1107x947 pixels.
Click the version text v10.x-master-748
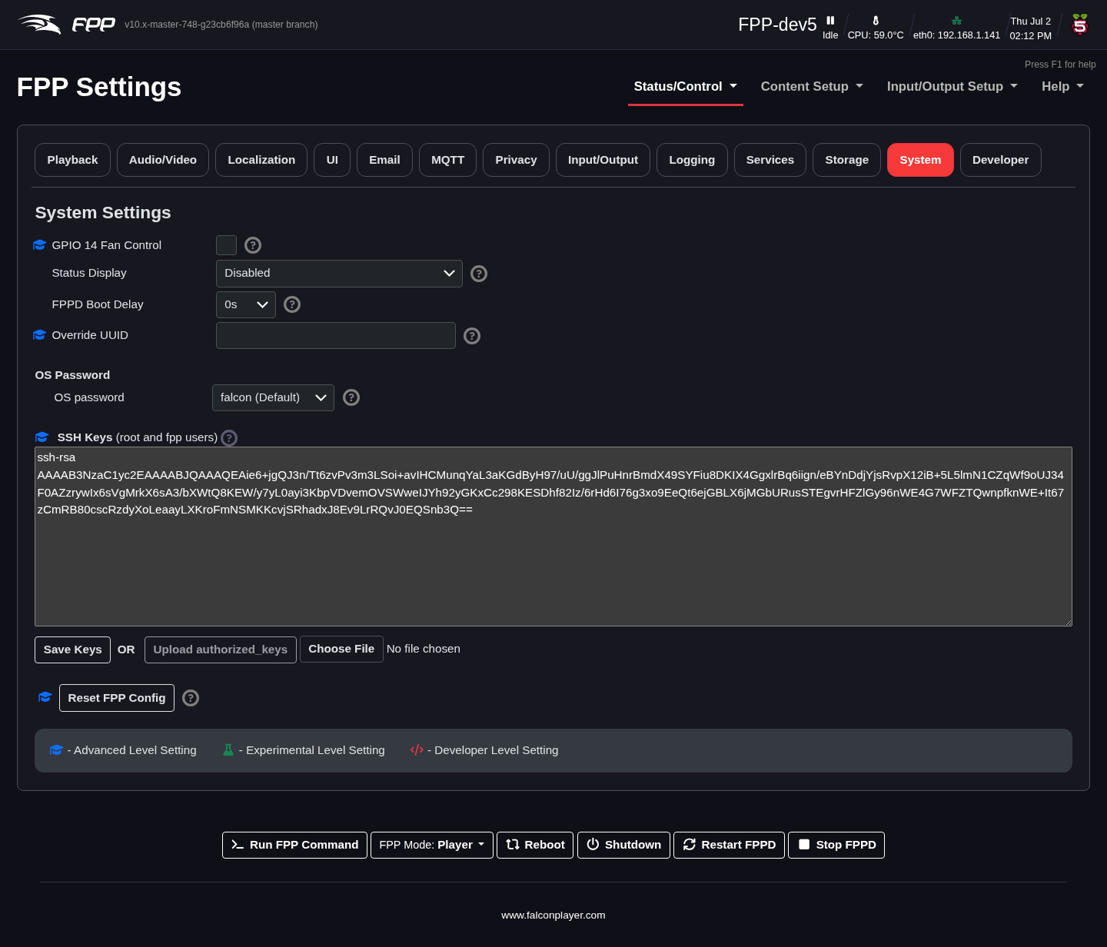221,25
